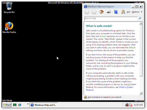Click the Ask people icon in toolbar

[x=123, y=12]
